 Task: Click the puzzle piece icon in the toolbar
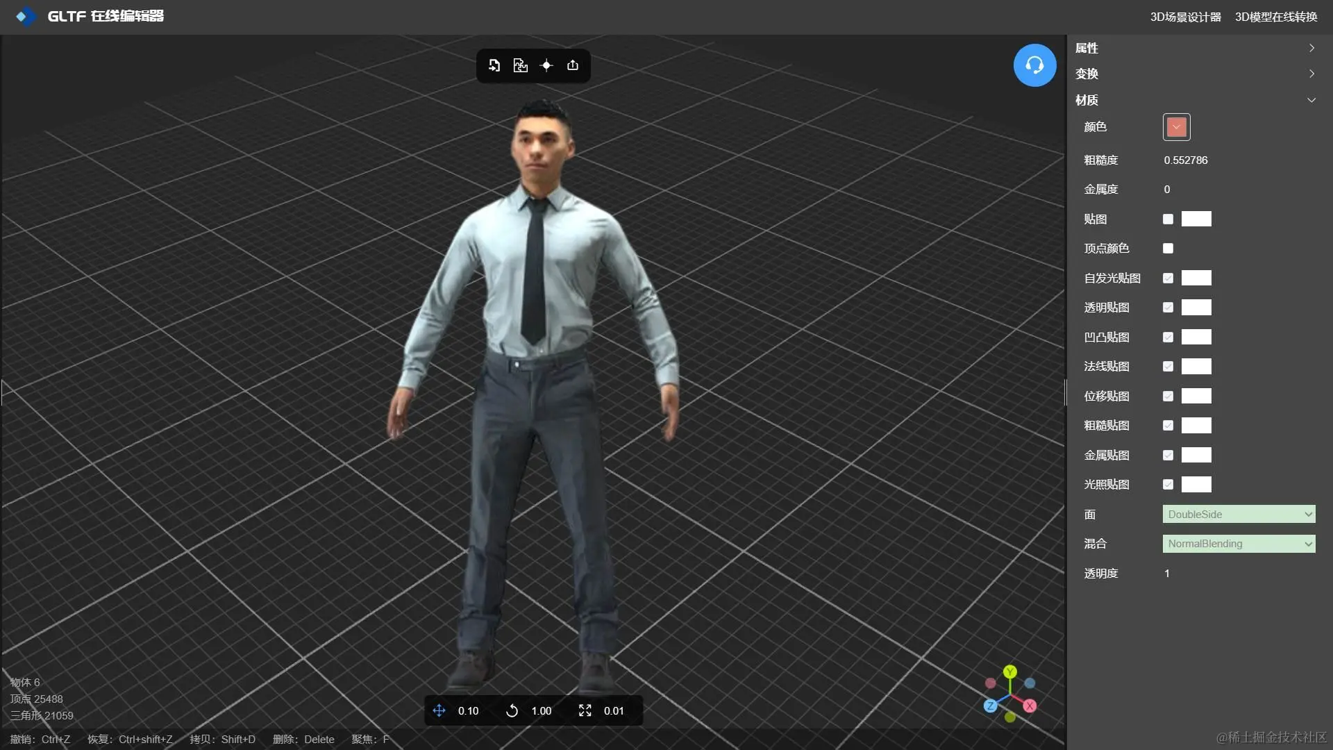coord(520,65)
